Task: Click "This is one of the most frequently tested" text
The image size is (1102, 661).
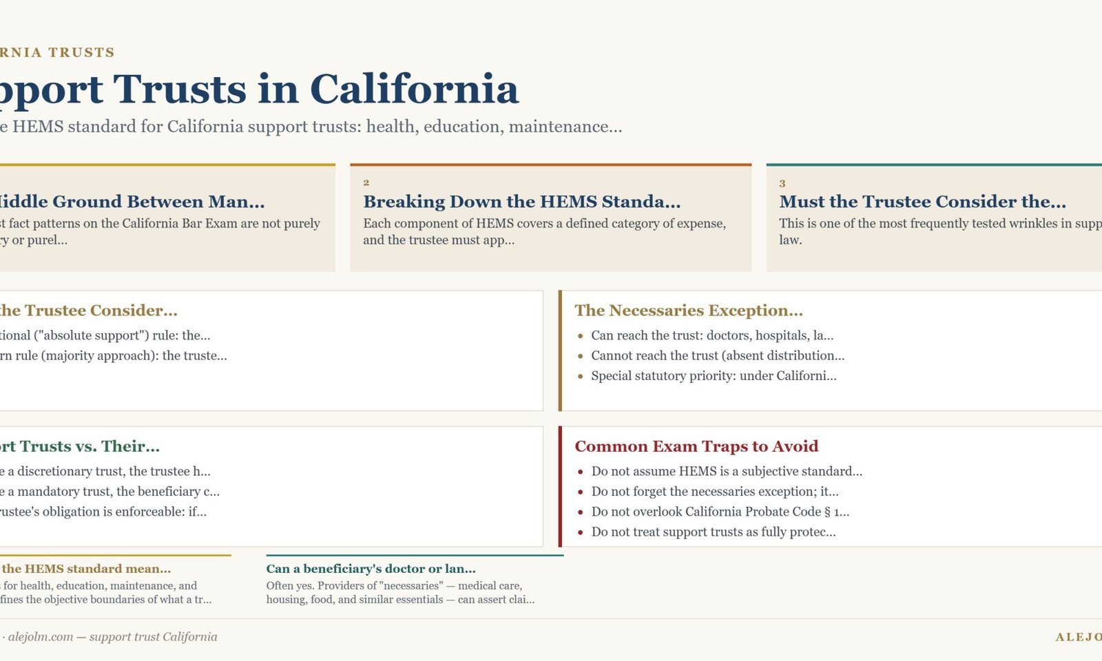Action: 940,231
